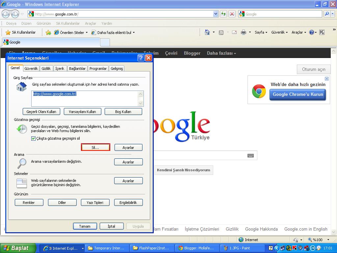The width and height of the screenshot is (337, 253).
Task: Click the Renkler button
Action: click(x=29, y=203)
